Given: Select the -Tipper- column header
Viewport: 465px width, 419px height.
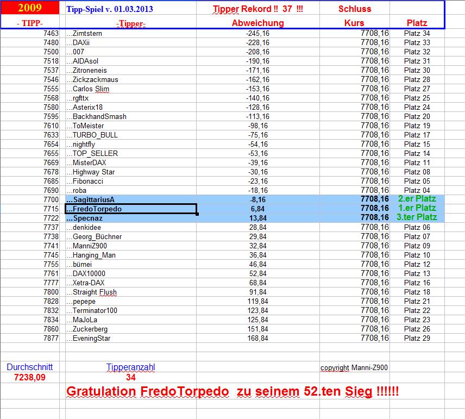Looking at the screenshot, I should [x=131, y=23].
